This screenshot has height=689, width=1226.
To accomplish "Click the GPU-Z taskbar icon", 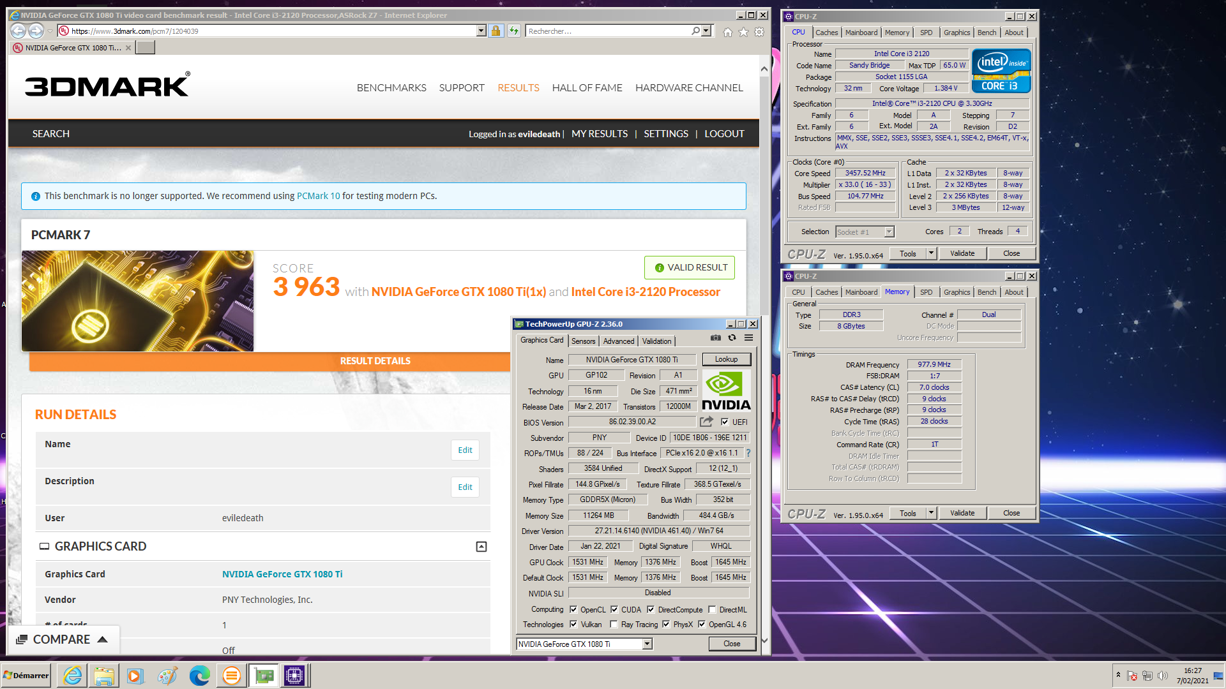I will coord(264,676).
